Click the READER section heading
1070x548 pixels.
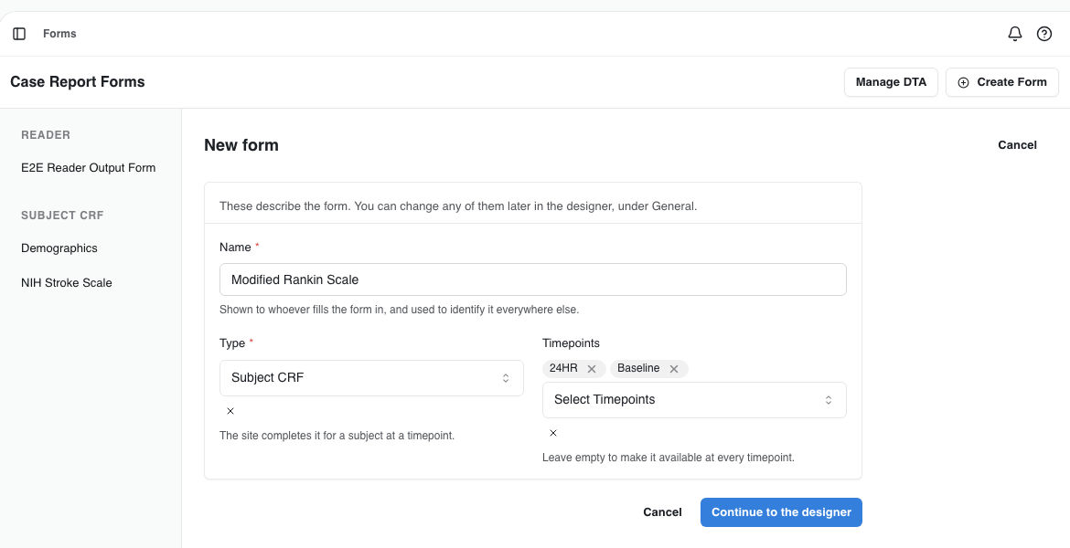click(x=46, y=135)
